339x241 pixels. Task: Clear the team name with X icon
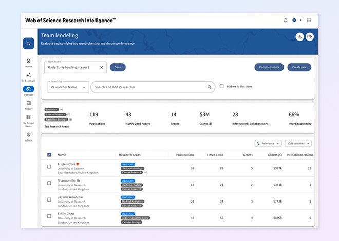point(101,67)
